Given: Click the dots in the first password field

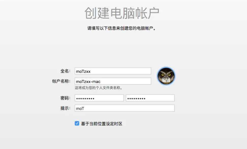Looking at the screenshot, I should 85,98.
